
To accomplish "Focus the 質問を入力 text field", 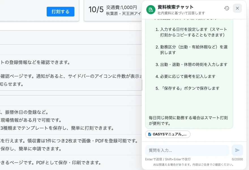I will click(x=187, y=150).
